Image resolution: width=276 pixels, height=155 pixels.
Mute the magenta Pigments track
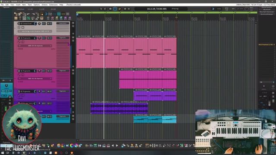click(73, 70)
